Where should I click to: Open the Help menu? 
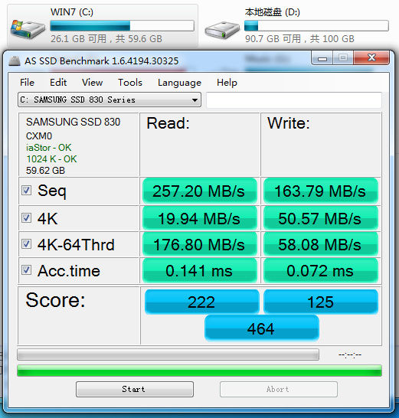227,83
